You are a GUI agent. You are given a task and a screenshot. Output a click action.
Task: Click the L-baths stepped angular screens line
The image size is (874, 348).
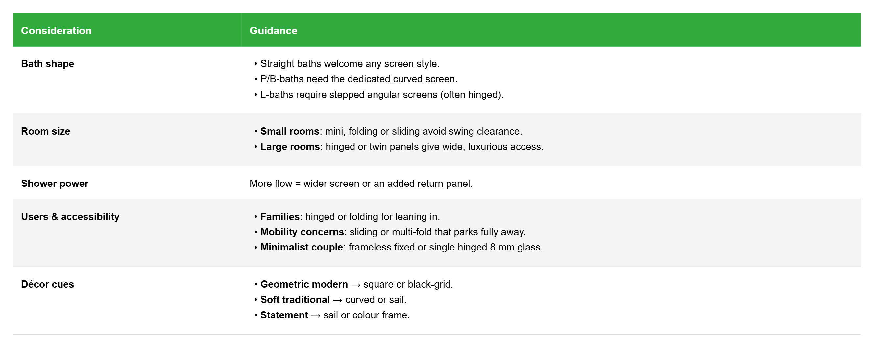click(382, 95)
